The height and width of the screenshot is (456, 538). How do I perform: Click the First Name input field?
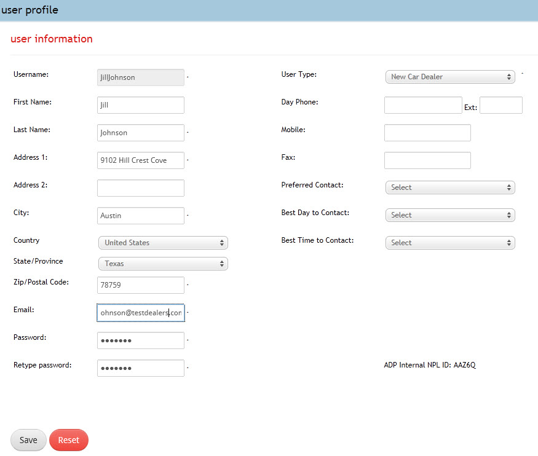tap(141, 105)
